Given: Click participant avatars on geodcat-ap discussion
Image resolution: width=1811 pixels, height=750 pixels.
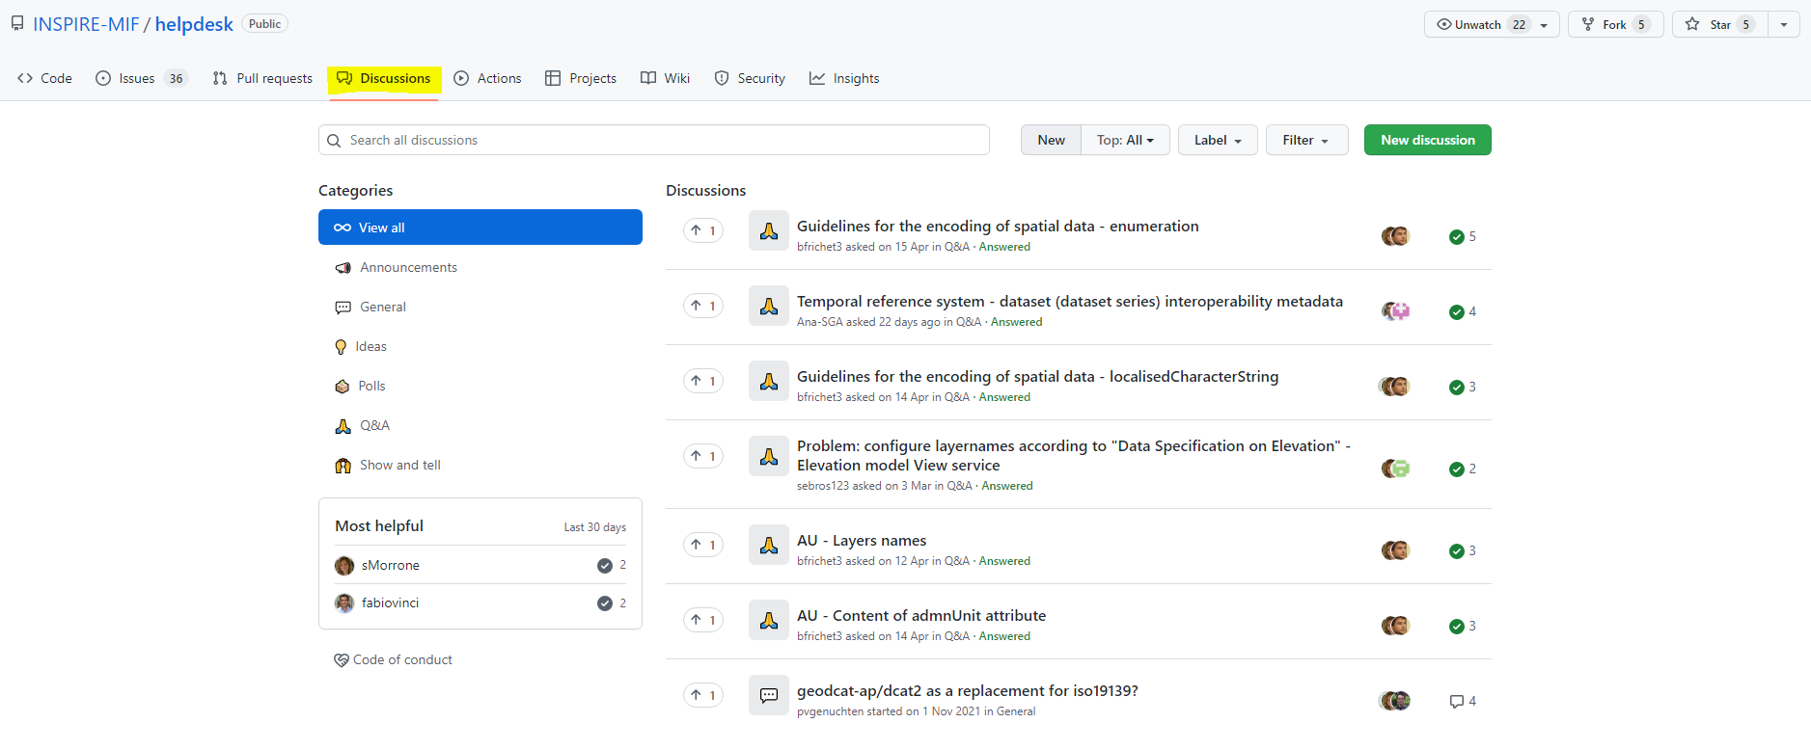Looking at the screenshot, I should 1395,701.
